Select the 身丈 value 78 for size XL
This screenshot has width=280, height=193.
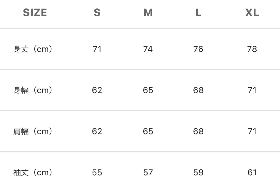click(252, 49)
